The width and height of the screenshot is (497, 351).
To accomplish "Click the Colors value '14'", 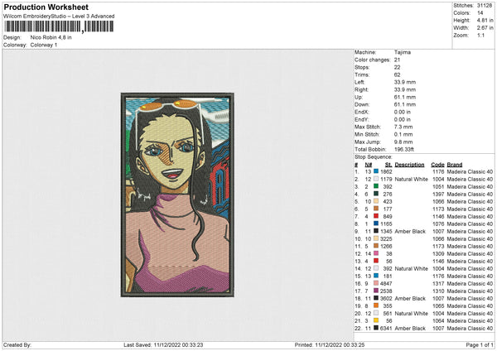I will 480,13.
